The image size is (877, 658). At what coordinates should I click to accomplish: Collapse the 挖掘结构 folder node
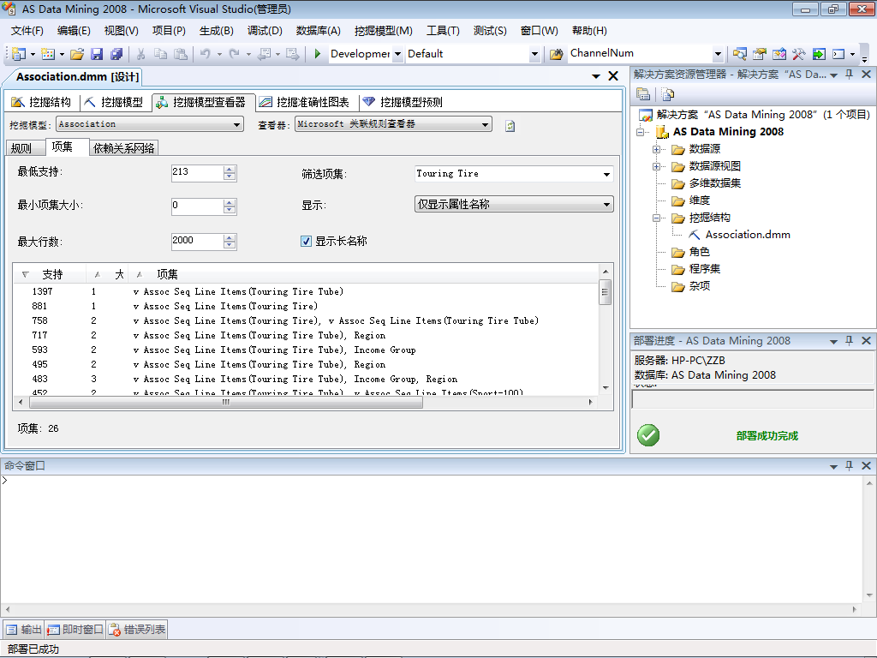pos(657,218)
